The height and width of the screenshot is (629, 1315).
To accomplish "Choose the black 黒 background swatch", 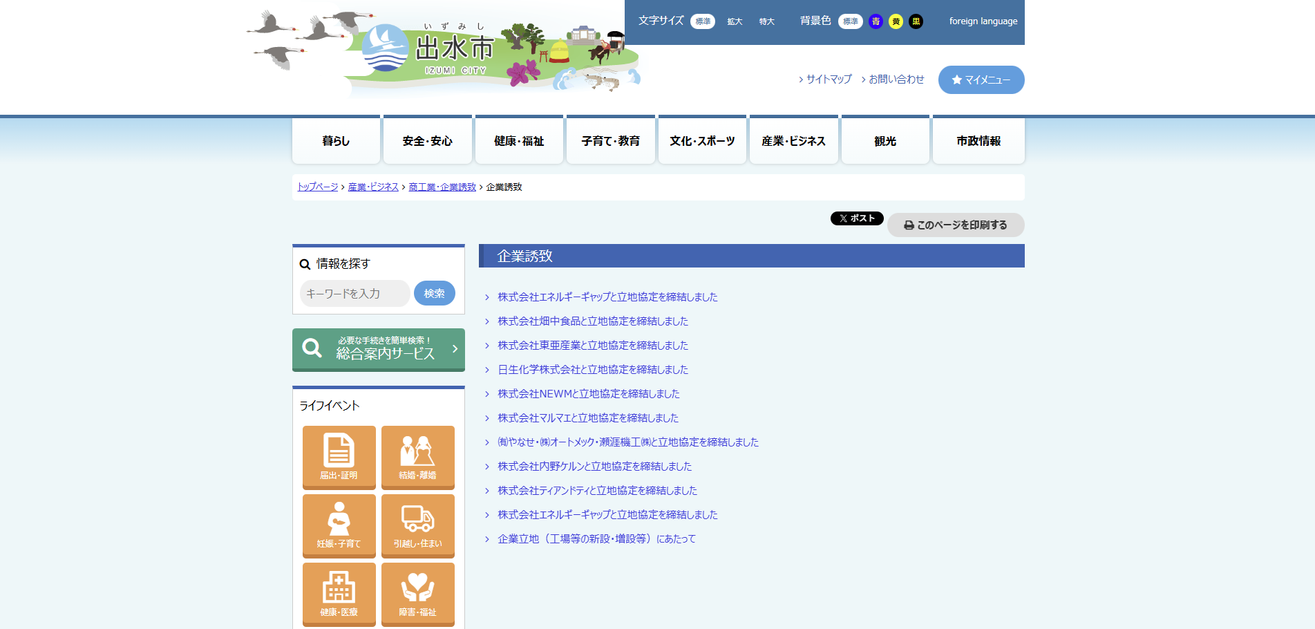I will click(916, 21).
